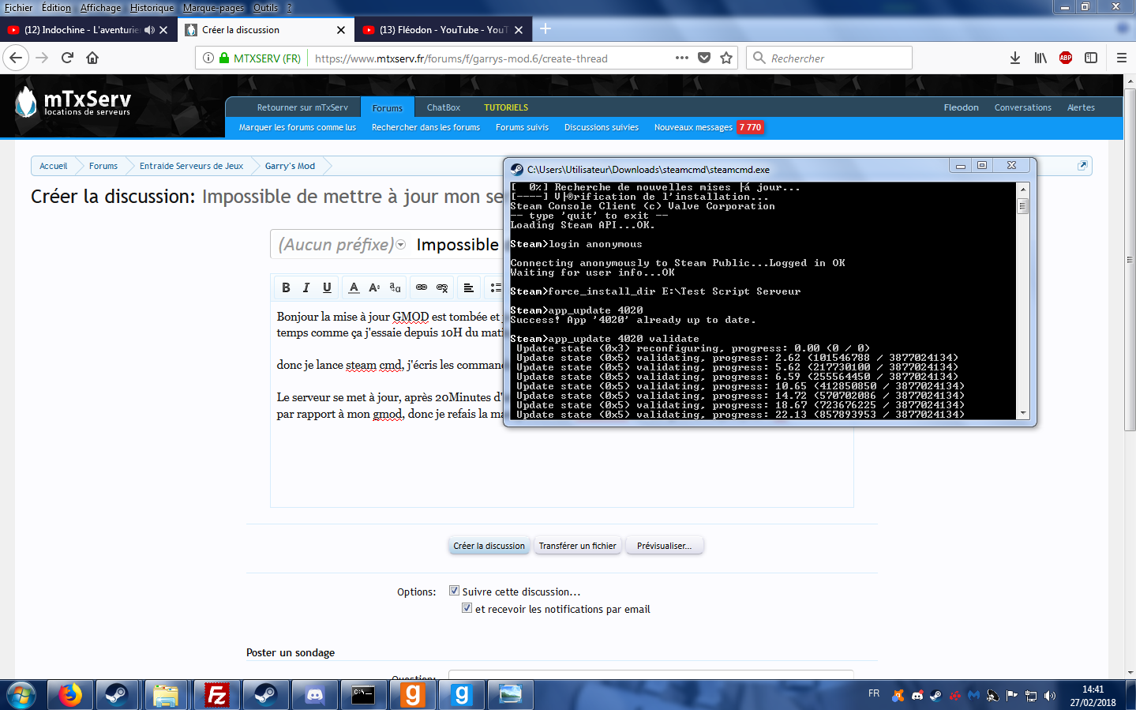Open the Conversations link
The image size is (1136, 710).
coord(1022,107)
